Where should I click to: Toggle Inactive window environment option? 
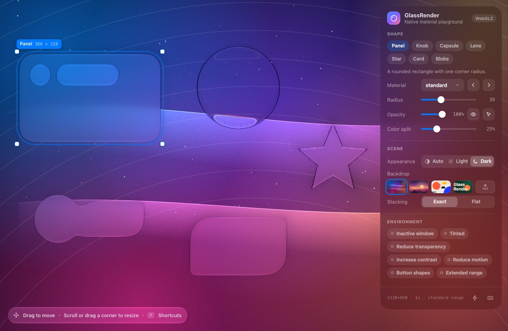point(412,234)
